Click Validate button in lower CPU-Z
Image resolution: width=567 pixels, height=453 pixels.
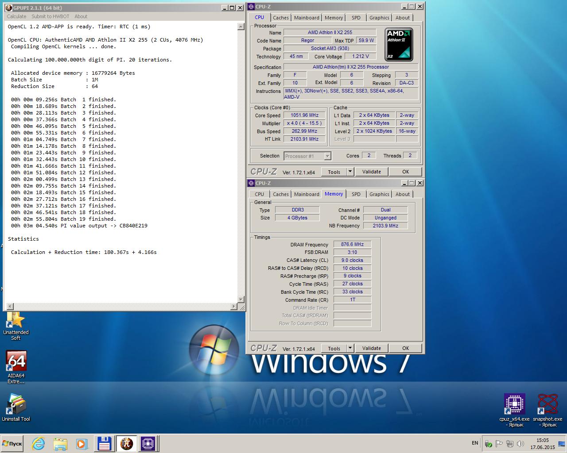tap(372, 348)
